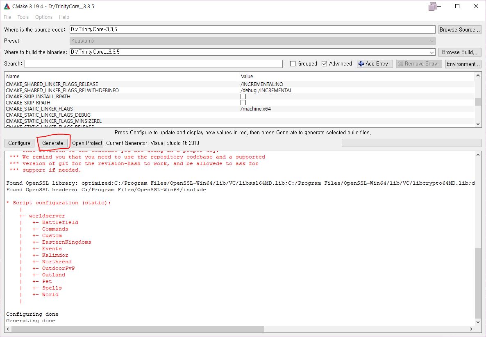Click the Configuring done log line
Viewport: 486px width, 337px height.
tap(32, 314)
